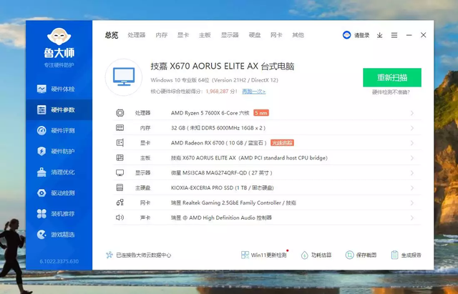Switch to the 硬盘 tab
458x294 pixels.
click(x=255, y=35)
